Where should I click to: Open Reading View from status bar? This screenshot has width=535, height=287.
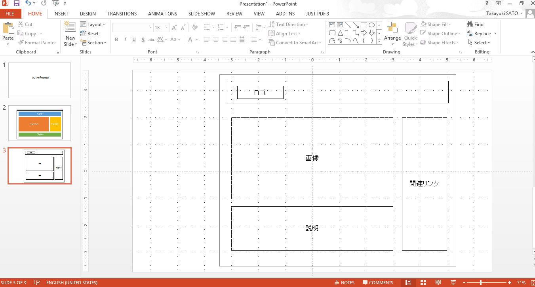(x=438, y=283)
